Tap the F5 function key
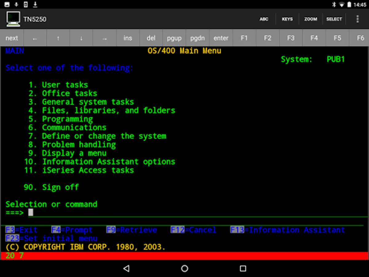Viewport: 369px width, 277px height. [x=337, y=38]
